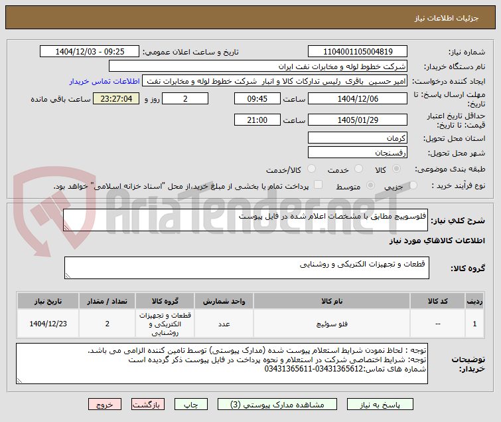This screenshot has width=501, height=422.
Task: Click the goods group cell in row 1
Action: click(x=165, y=324)
